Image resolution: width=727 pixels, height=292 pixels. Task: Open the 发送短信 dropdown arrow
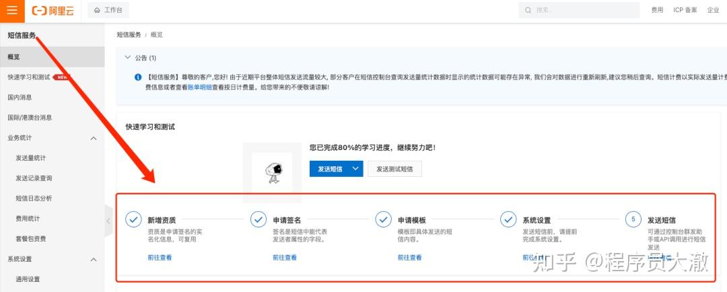pyautogui.click(x=356, y=169)
